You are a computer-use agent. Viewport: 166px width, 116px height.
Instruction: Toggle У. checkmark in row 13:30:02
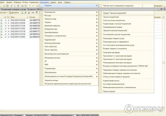point(6,37)
